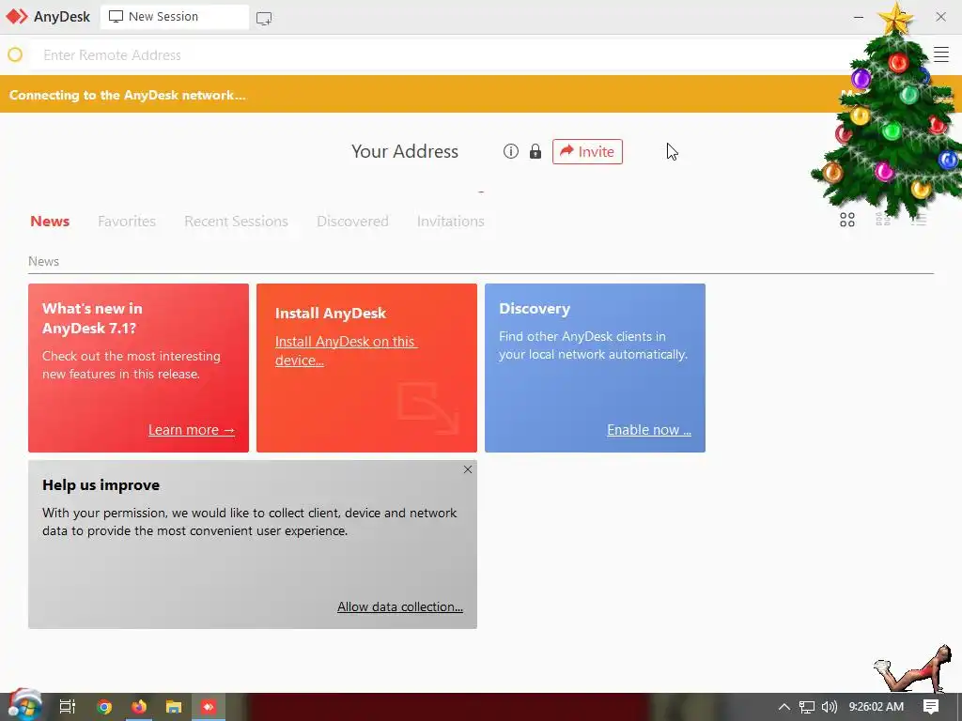Minimize the AnyDesk window
Viewport: 962px width, 721px height.
coord(859,17)
